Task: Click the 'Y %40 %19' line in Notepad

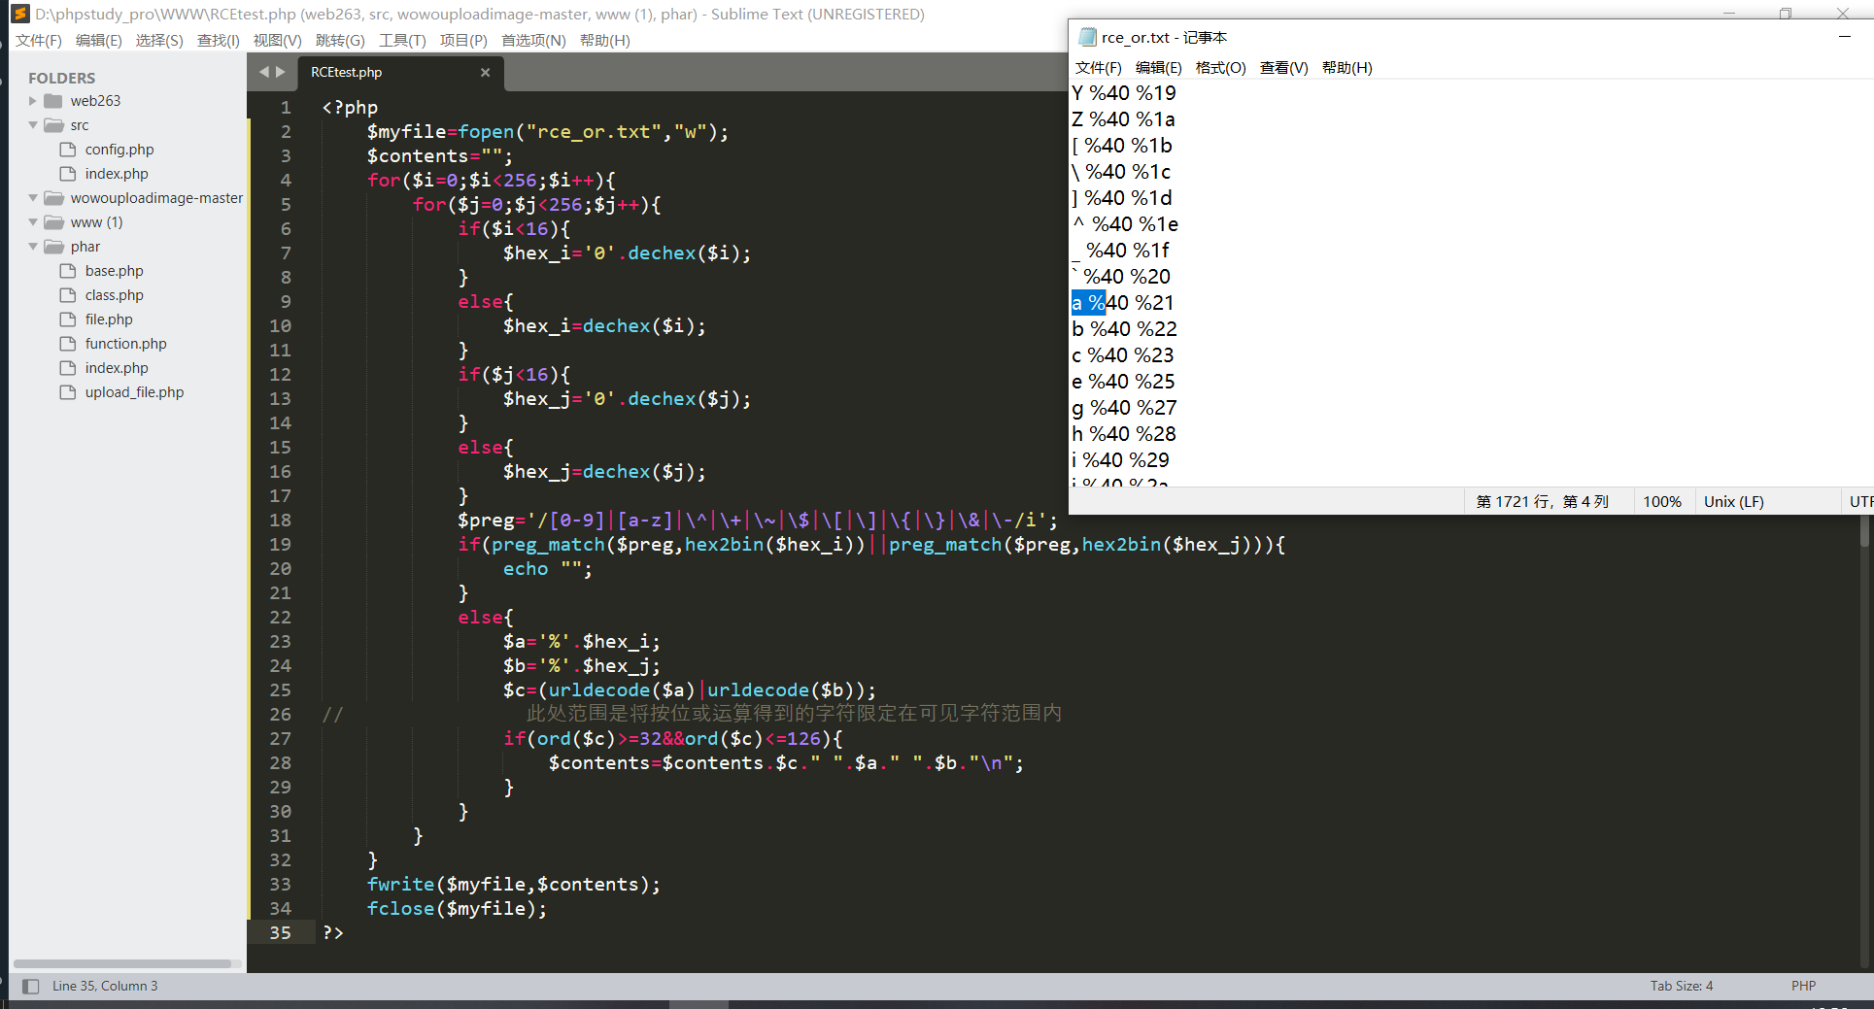Action: click(1124, 93)
